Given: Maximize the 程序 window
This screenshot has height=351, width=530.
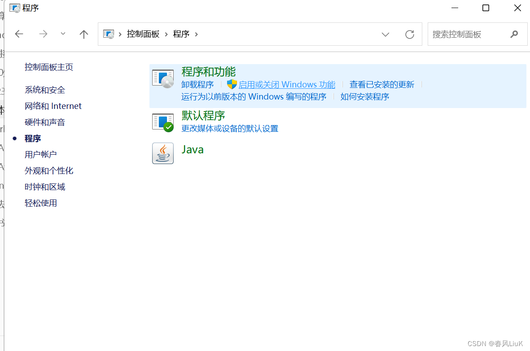Looking at the screenshot, I should click(486, 8).
